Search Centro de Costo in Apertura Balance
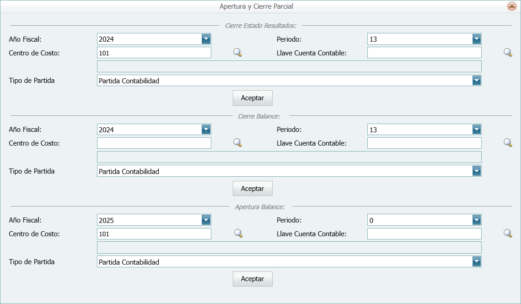 click(237, 233)
